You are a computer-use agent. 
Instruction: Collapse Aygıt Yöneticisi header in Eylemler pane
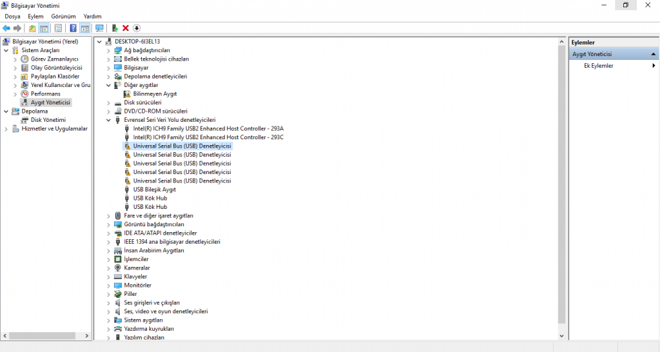(x=654, y=54)
